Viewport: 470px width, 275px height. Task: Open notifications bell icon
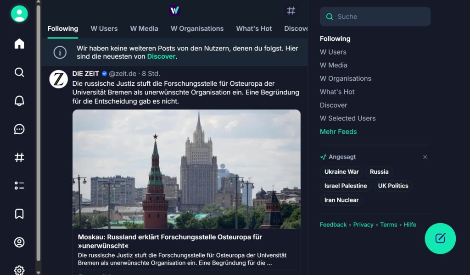click(19, 100)
